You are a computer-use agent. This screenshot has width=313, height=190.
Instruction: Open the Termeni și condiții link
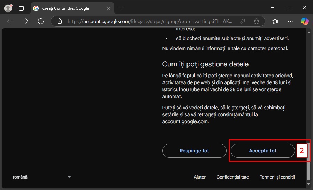[277, 177]
